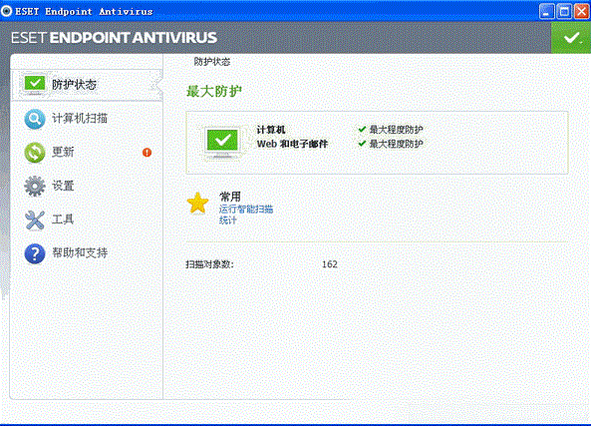This screenshot has width=591, height=426.
Task: Click the Web 和电子邮件 protection label
Action: pyautogui.click(x=292, y=144)
